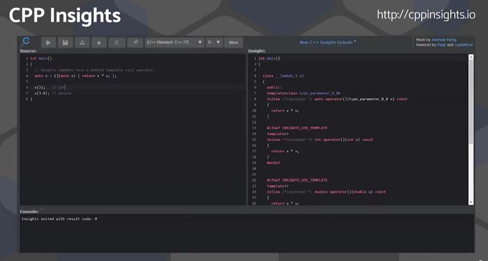Screen dimensions: 488x261
Task: Open the Flask link
Action: click(x=440, y=45)
